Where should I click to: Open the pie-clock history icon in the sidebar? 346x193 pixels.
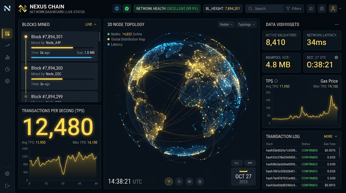7,69
